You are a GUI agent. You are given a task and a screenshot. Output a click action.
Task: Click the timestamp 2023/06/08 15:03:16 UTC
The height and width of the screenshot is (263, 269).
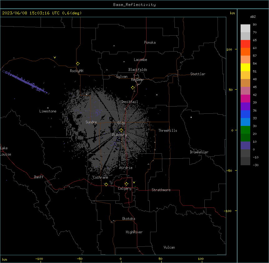pyautogui.click(x=31, y=13)
